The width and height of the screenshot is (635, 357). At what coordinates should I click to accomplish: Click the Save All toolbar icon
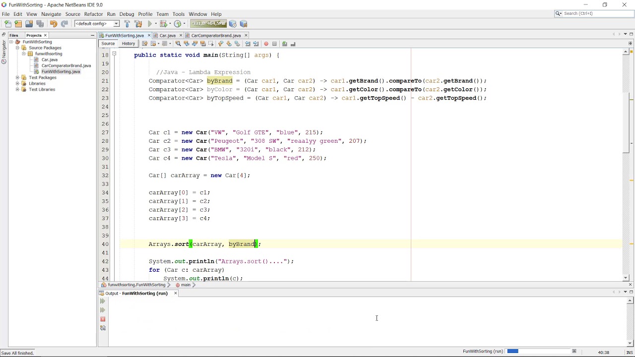pos(40,23)
